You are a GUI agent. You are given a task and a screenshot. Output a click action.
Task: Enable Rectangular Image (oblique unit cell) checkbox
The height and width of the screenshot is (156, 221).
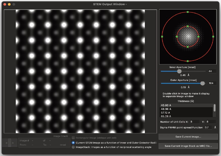pyautogui.click(x=73, y=138)
